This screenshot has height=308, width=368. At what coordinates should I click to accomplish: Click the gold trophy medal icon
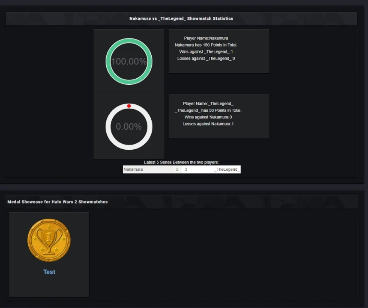coord(49,240)
